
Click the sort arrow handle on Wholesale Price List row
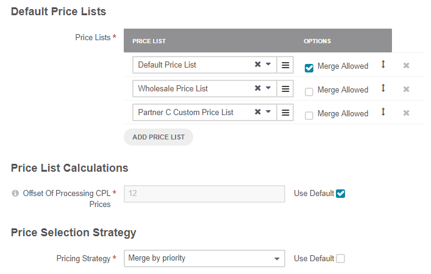pos(383,88)
